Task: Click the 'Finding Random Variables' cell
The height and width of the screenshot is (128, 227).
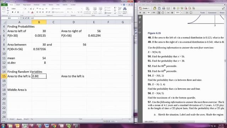Action: (x=19, y=72)
